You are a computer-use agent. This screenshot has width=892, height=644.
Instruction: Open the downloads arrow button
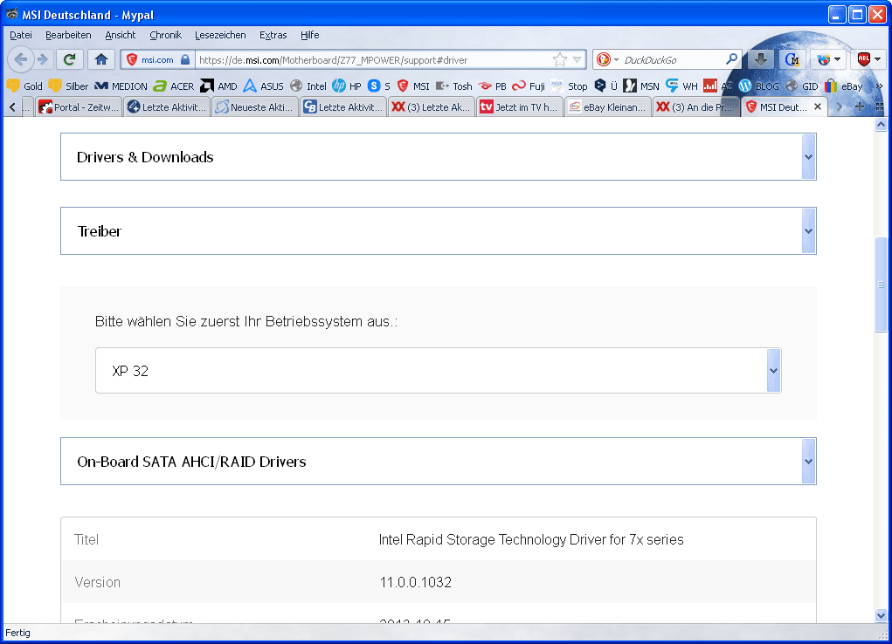761,59
